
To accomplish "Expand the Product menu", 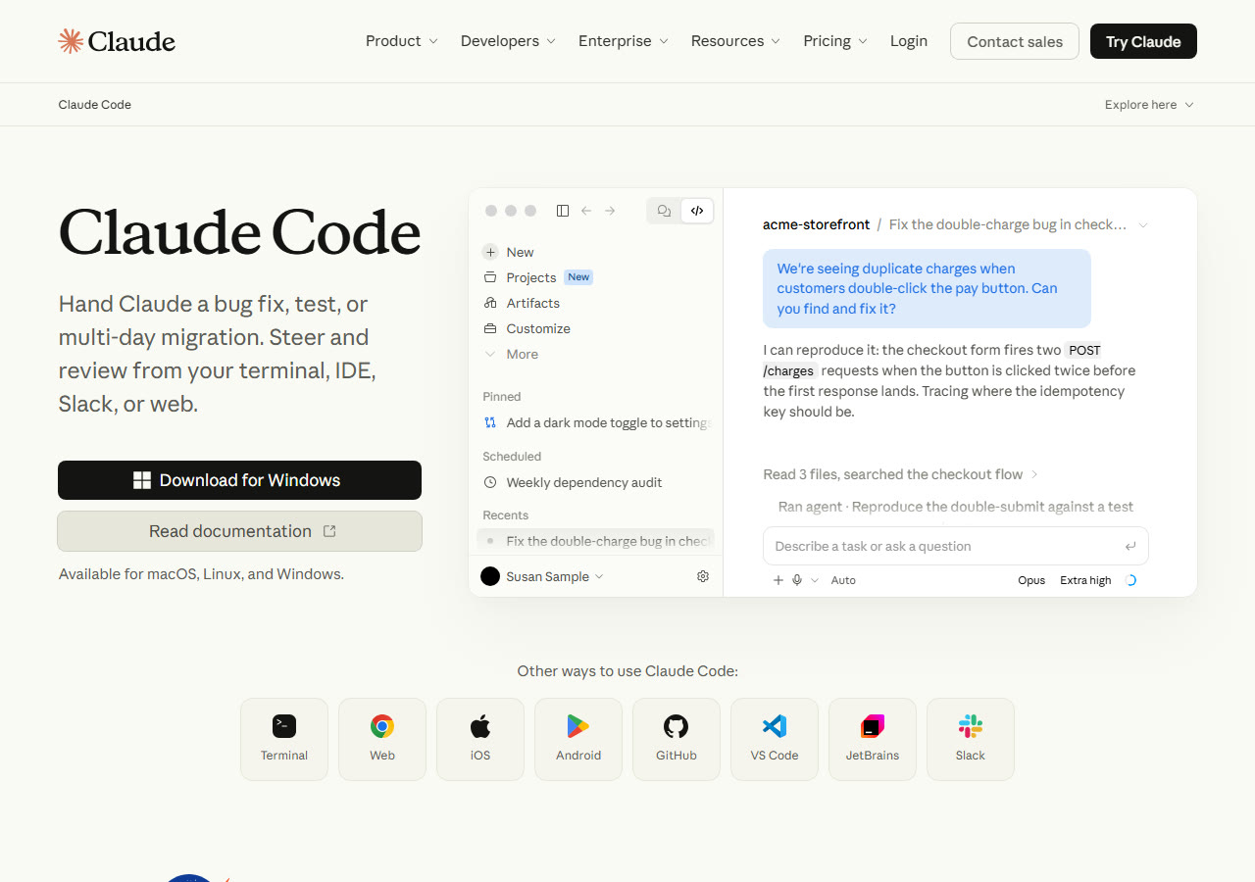I will [x=402, y=41].
